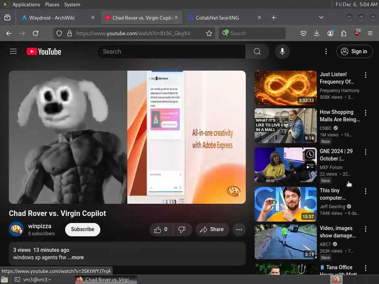Click the Firefox toolbar Search box

(x=252, y=33)
